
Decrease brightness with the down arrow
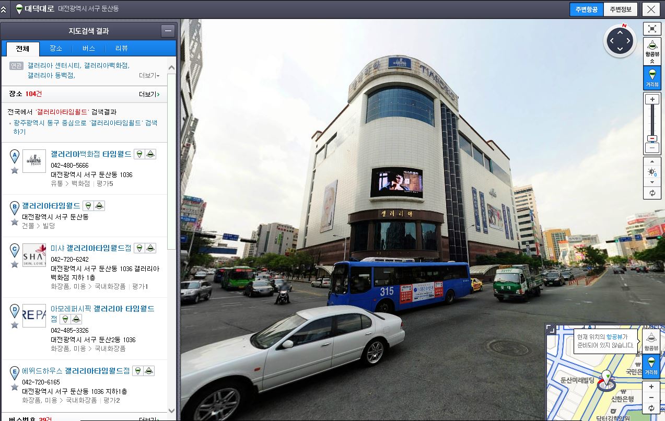(x=651, y=182)
